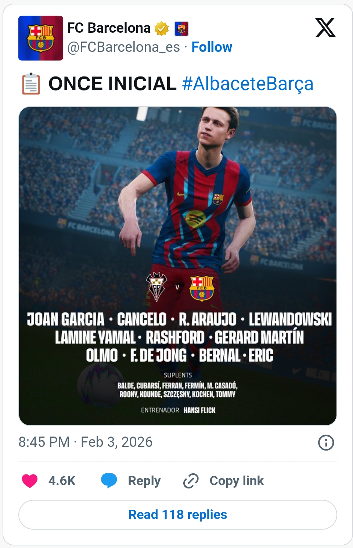This screenshot has height=548, width=353.
Task: Open the @FCBarcelona_es handle link
Action: 123,47
